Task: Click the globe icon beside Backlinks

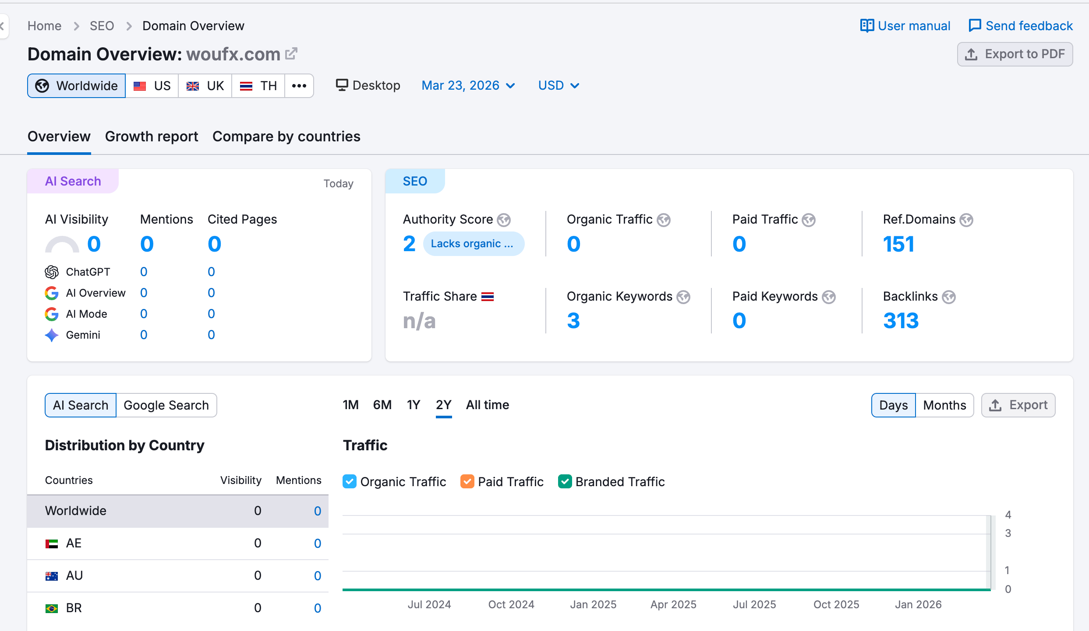Action: [x=949, y=297]
